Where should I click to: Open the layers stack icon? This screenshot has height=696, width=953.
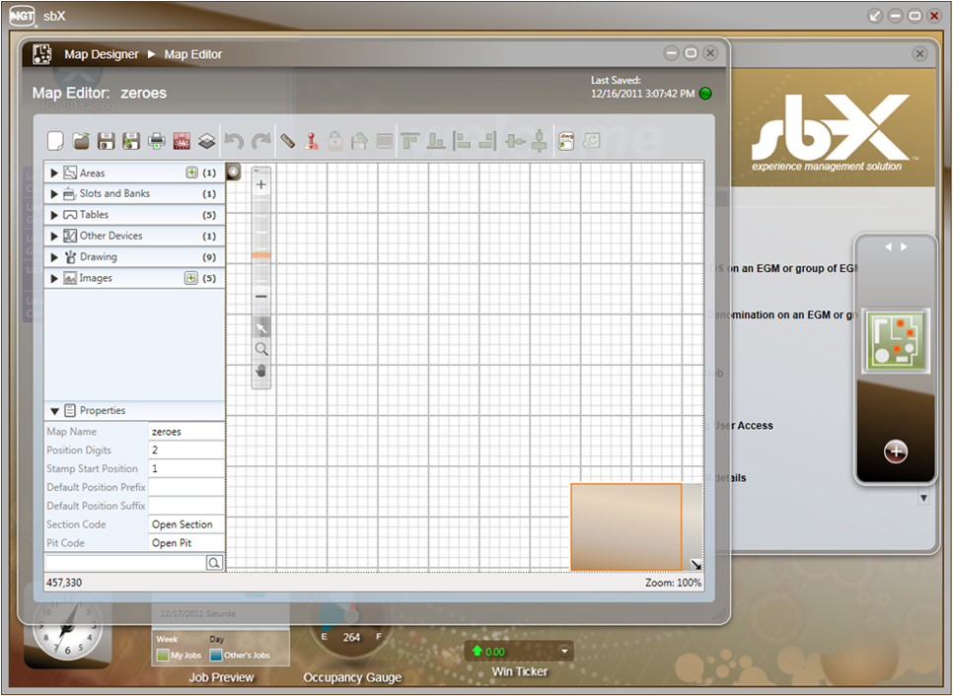206,142
